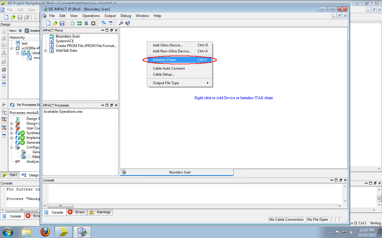Click the context-sensitive help arrow icon
The height and width of the screenshot is (238, 382).
128,23
